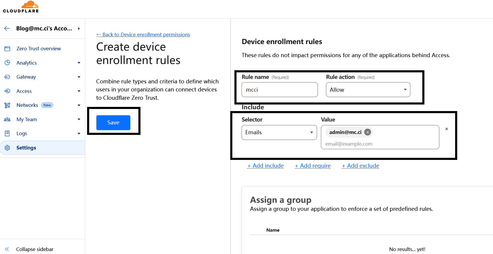This screenshot has width=493, height=254.
Task: Expand the Gateway submenu arrow
Action: click(x=79, y=77)
